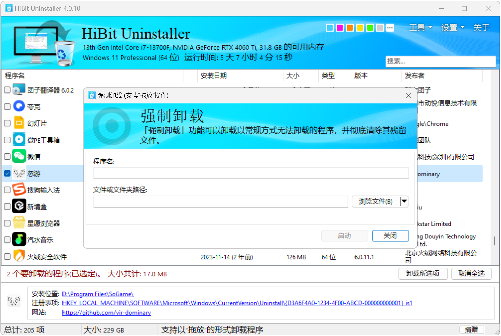Viewport: 501px width, 336px height.
Task: Open the HKEY_LOCAL_MACHINE registry entry link
Action: tap(237, 303)
